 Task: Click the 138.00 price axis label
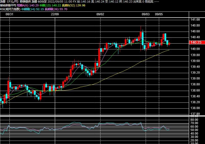195,108
